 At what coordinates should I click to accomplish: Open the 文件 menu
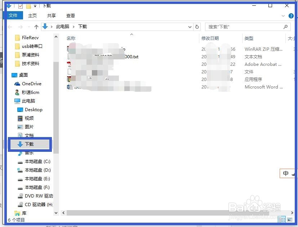point(13,15)
